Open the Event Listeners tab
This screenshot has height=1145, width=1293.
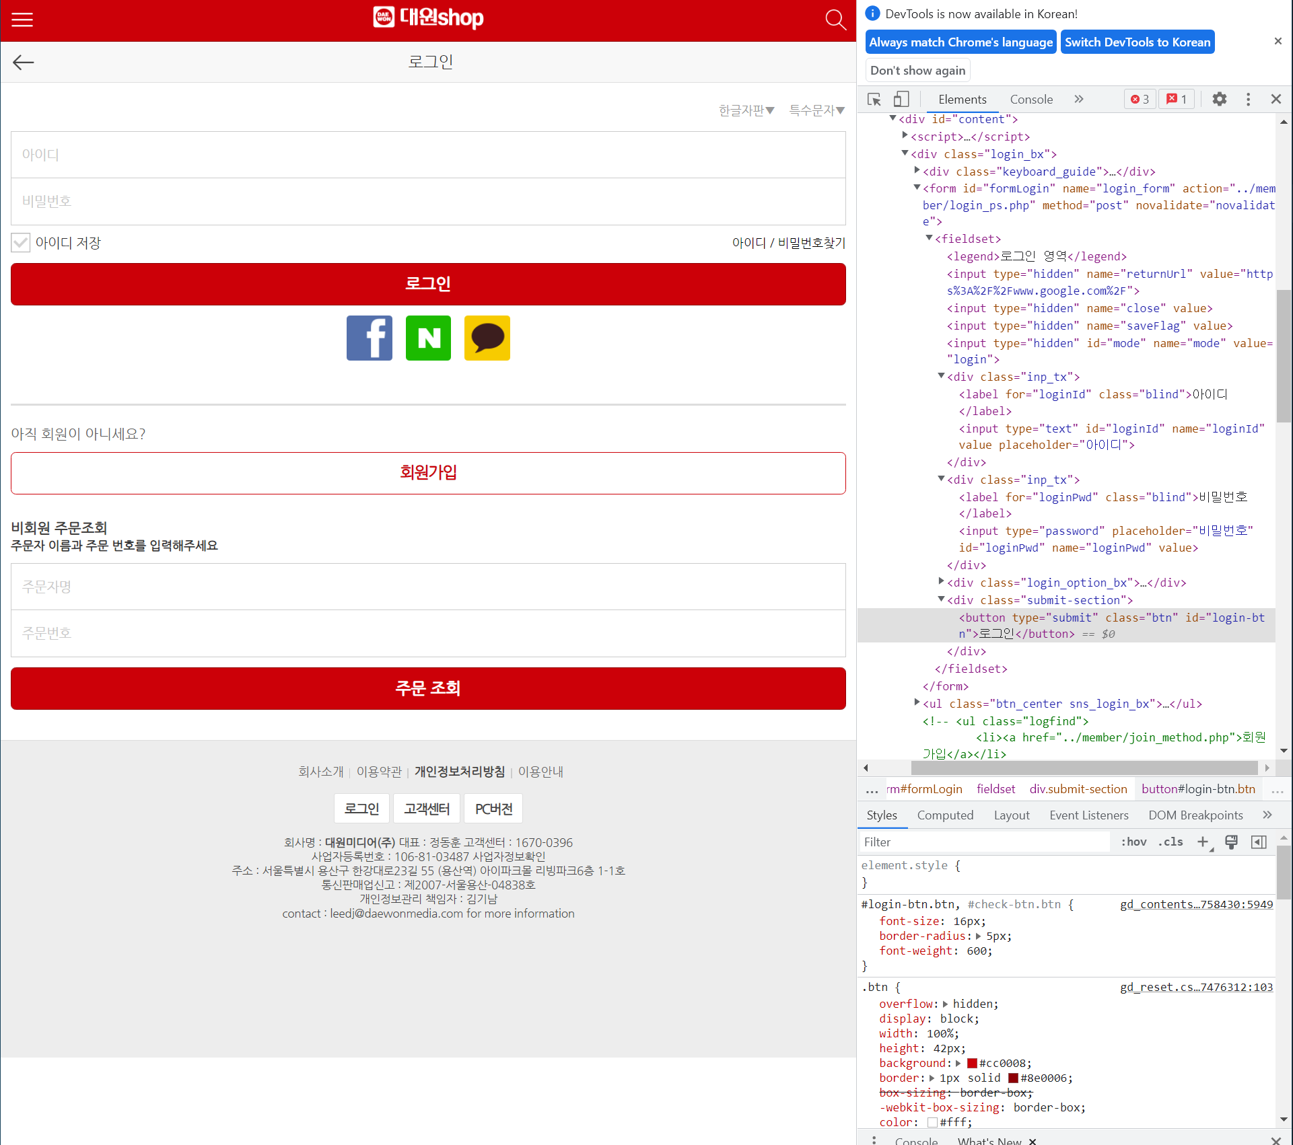1089,815
